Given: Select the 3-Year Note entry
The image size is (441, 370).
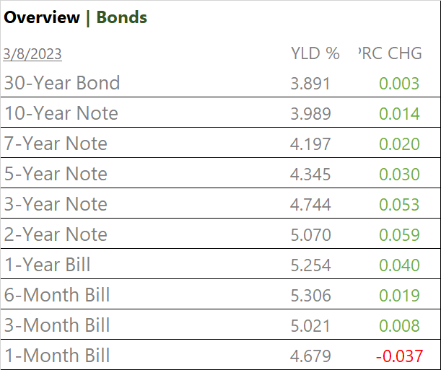Looking at the screenshot, I should coord(56,204).
